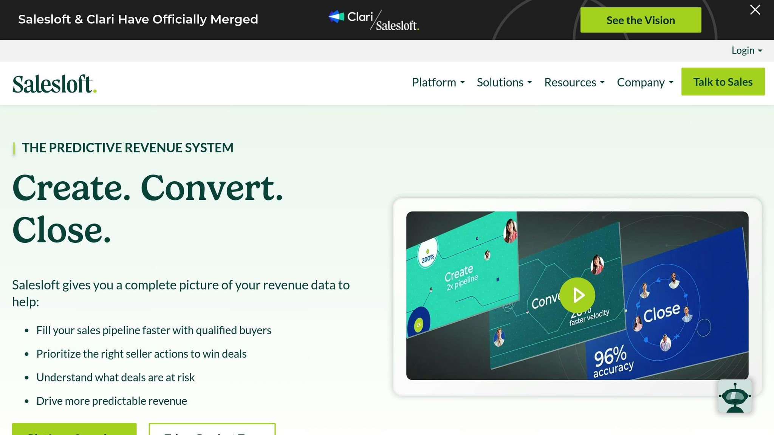This screenshot has height=435, width=774.
Task: Click the Salesloft logo in banner
Action: (x=397, y=26)
